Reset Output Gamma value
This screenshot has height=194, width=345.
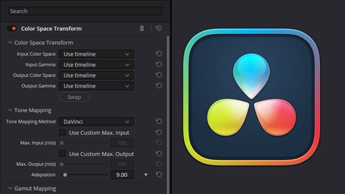[159, 85]
